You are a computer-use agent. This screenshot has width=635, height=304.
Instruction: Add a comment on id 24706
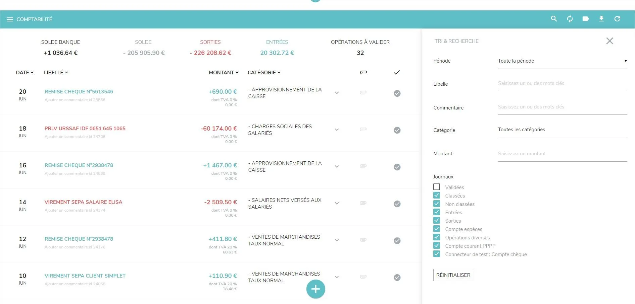pos(75,137)
